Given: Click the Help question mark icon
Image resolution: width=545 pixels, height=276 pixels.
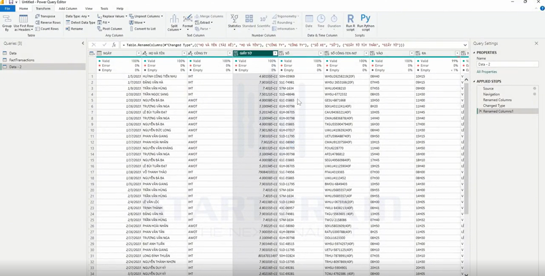Looking at the screenshot, I should point(542,8).
